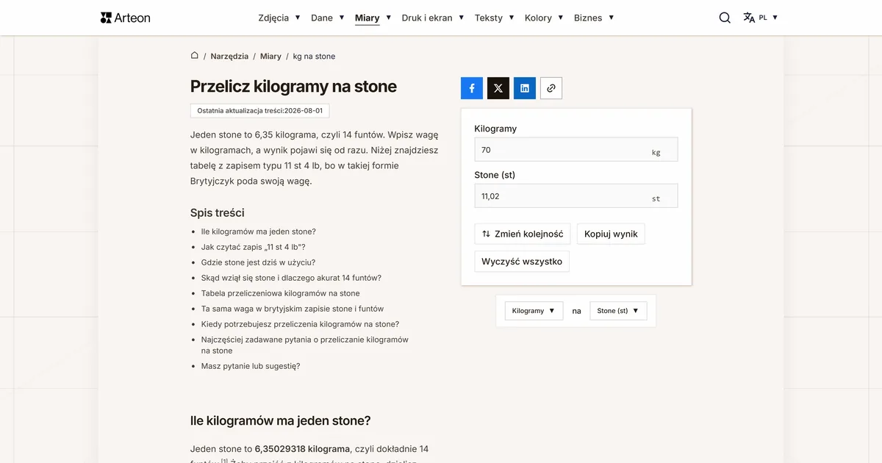
Task: Jump to Skąd wziął się stone section
Action: (x=291, y=278)
